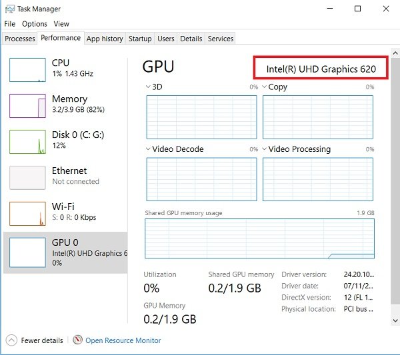
Task: Open the Copy graph dropdown
Action: click(265, 87)
